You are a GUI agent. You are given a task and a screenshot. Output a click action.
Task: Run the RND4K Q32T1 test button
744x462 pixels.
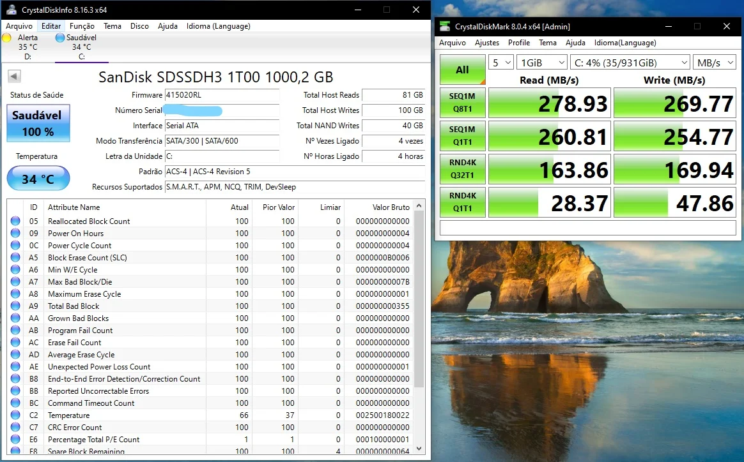463,169
